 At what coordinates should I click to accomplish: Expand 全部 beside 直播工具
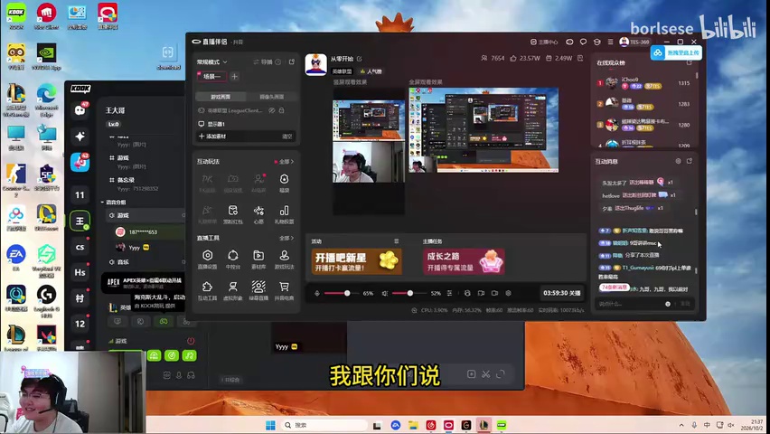click(x=286, y=238)
